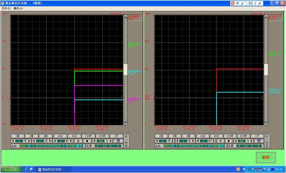286x173 pixels.
Task: Toggle the cyan curve legend on right chart
Action: click(x=273, y=91)
